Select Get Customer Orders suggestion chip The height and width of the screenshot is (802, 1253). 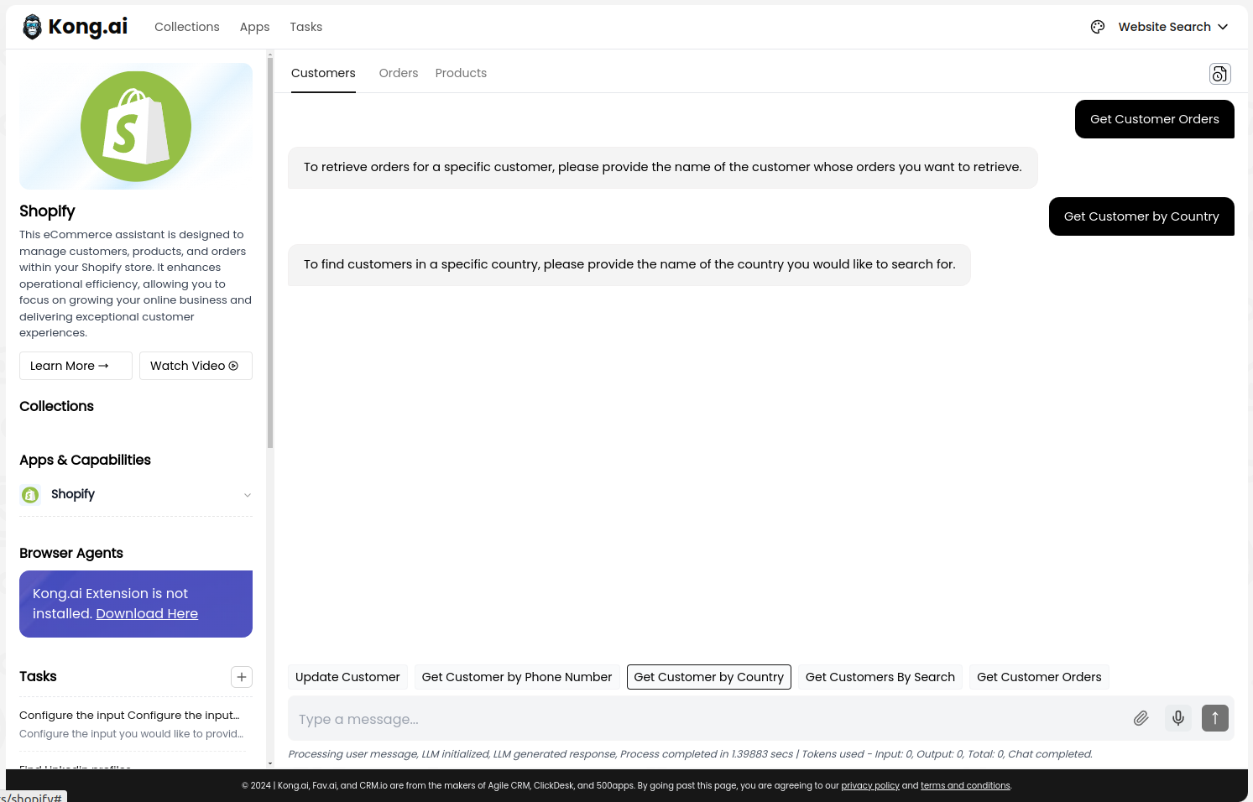point(1039,677)
